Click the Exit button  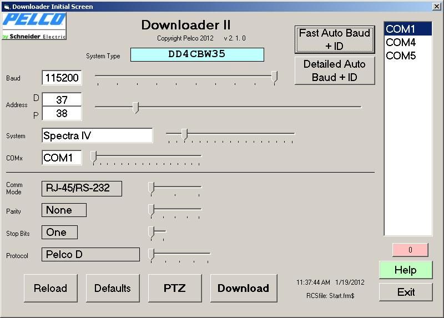pos(406,292)
